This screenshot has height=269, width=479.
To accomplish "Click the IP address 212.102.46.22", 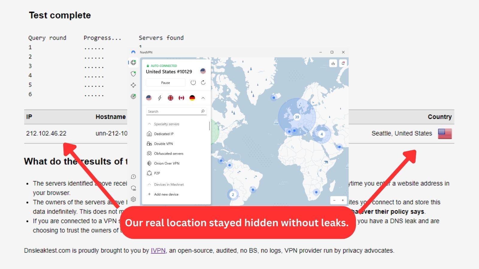I will (x=46, y=133).
